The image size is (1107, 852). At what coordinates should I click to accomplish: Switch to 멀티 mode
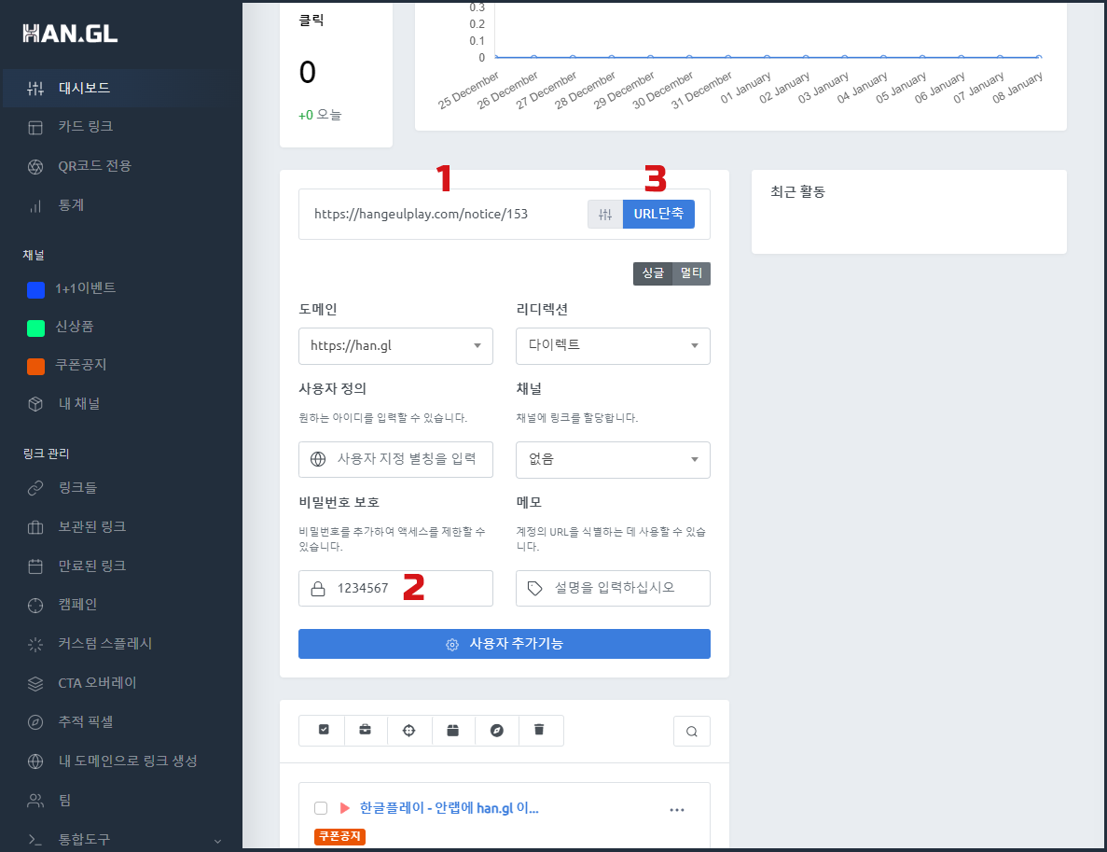tap(691, 273)
